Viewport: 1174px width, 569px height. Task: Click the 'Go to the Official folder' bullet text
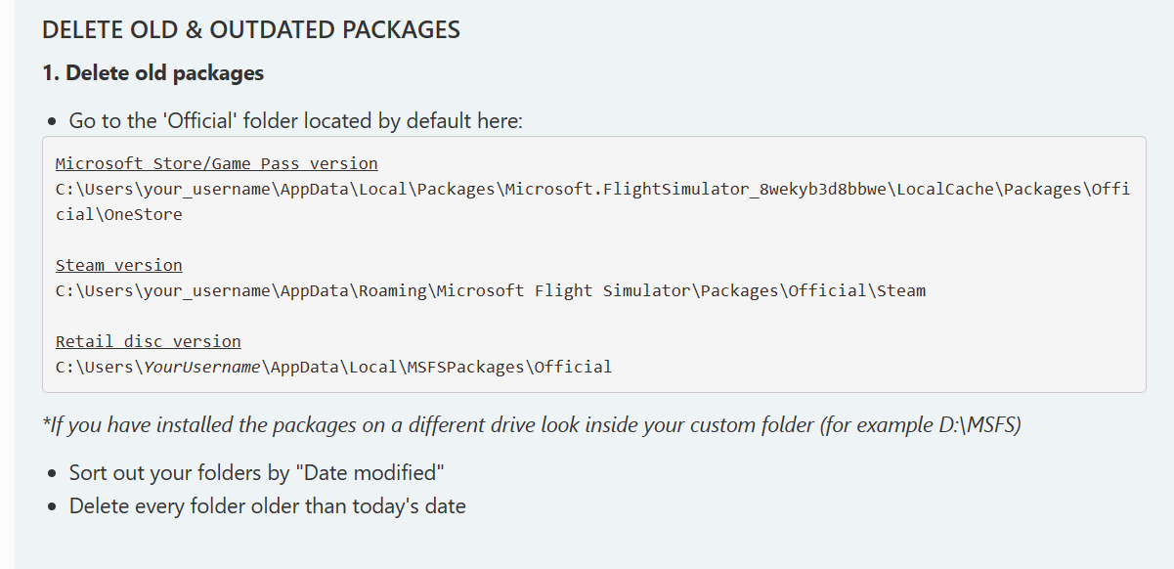295,121
